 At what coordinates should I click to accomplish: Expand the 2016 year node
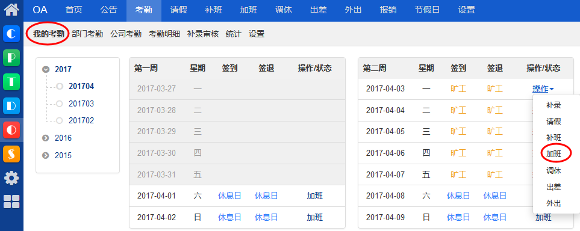click(x=46, y=138)
